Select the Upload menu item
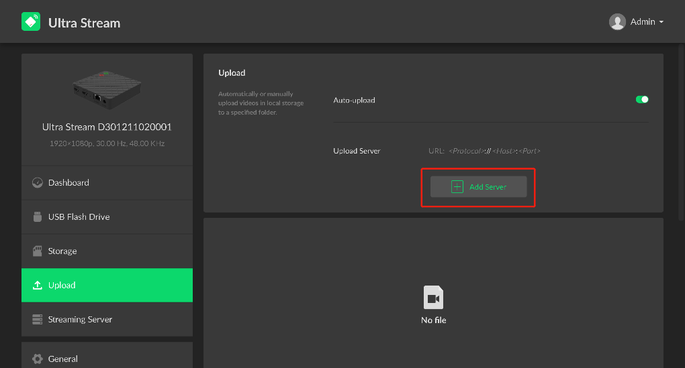Image resolution: width=685 pixels, height=368 pixels. point(107,285)
